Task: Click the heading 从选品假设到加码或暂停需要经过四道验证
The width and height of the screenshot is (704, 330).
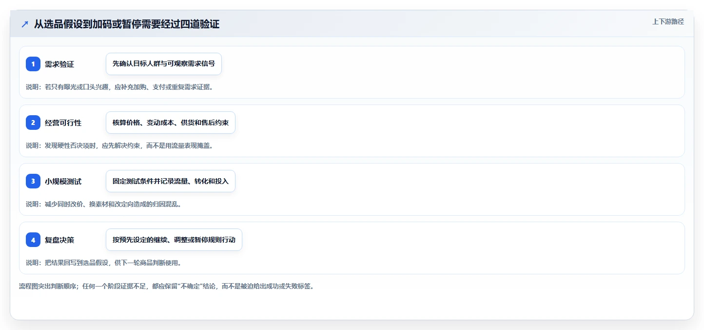Action: (127, 24)
